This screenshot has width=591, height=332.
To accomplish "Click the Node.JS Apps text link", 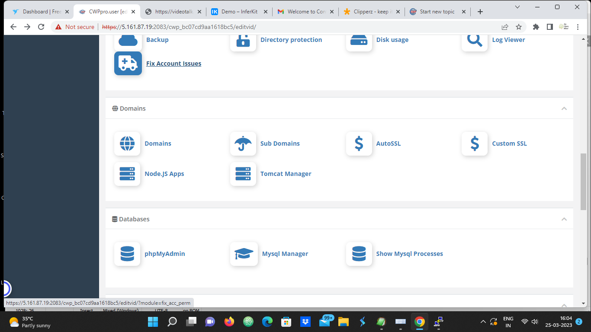I will click(164, 174).
